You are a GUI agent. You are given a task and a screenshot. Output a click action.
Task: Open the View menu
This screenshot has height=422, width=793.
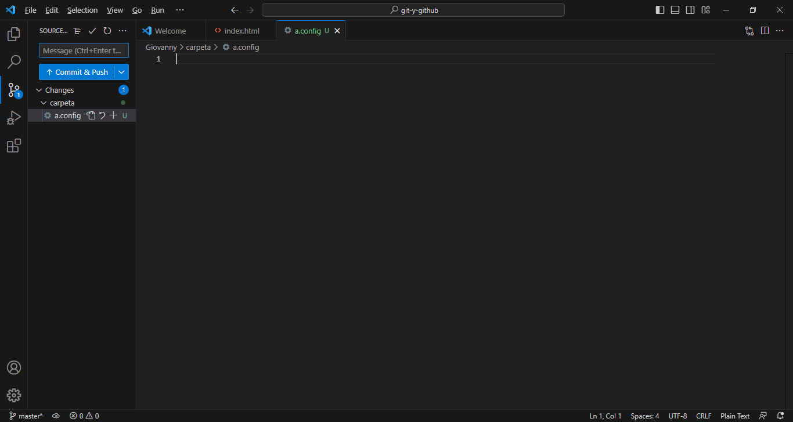pos(115,10)
